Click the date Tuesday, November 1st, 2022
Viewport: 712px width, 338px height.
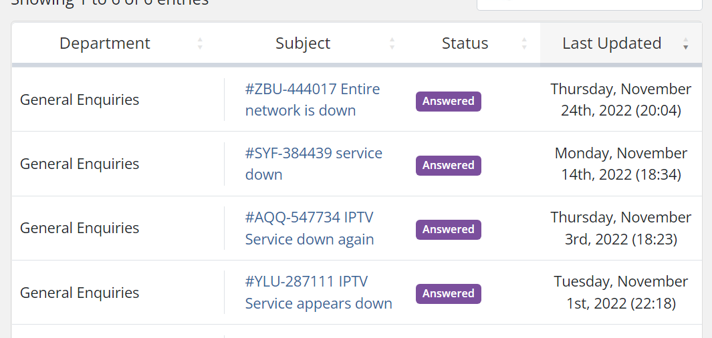[620, 292]
